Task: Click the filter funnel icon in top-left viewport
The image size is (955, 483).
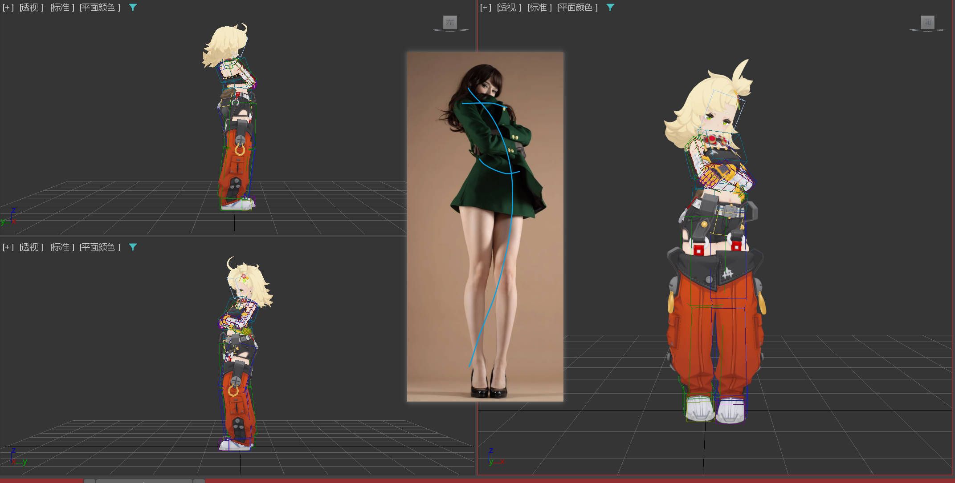Action: coord(133,8)
